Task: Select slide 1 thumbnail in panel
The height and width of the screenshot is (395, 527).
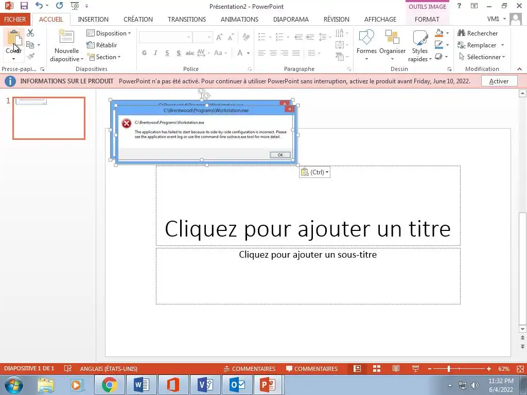Action: click(49, 118)
